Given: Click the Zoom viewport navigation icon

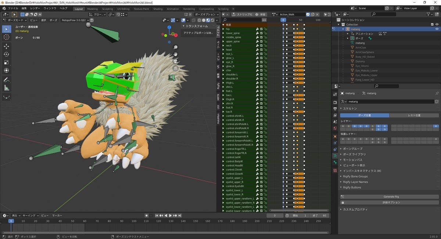Looking at the screenshot, I should point(176,47).
